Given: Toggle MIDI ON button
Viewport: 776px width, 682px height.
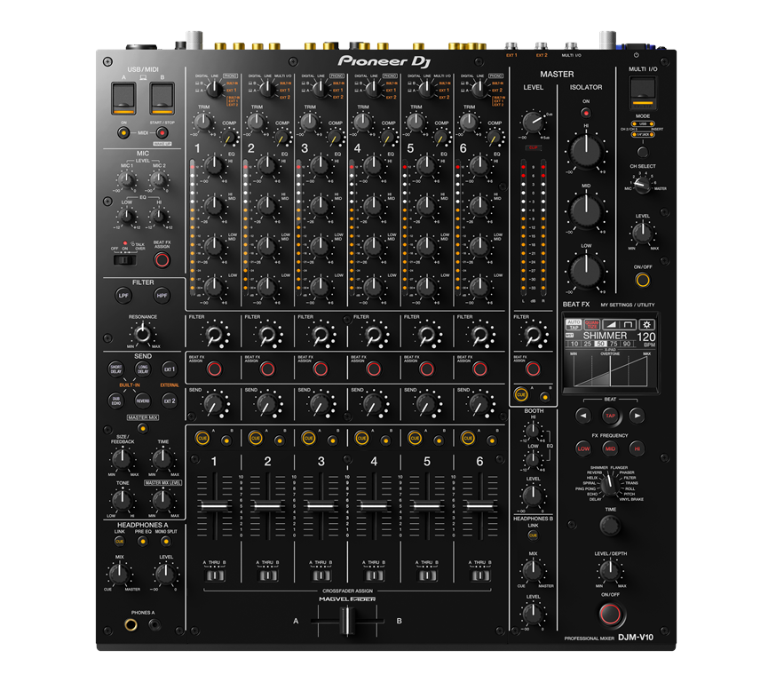Looking at the screenshot, I should 123,132.
